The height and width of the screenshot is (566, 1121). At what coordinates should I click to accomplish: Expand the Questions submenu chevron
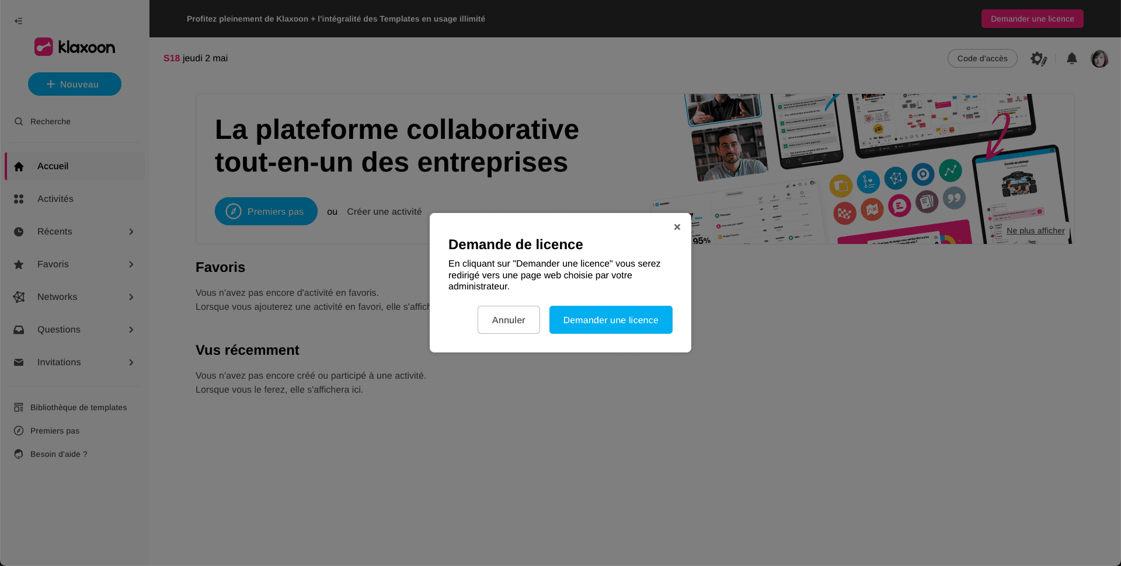[x=131, y=330]
